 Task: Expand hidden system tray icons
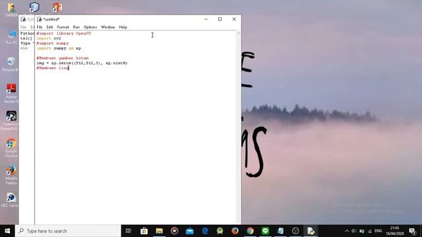pyautogui.click(x=347, y=231)
